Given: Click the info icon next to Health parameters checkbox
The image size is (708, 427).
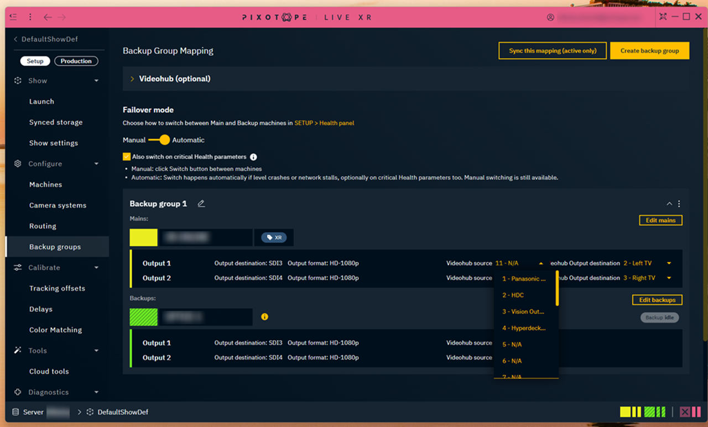Looking at the screenshot, I should click(253, 157).
